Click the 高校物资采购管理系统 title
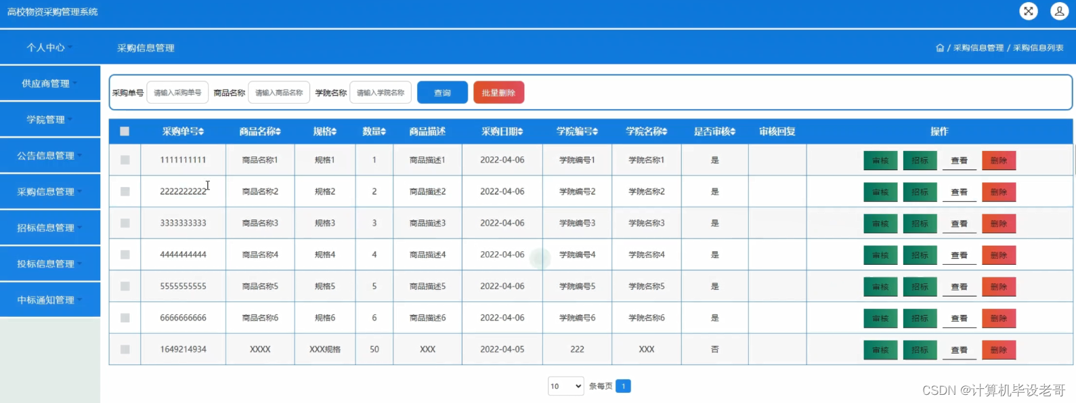1076x403 pixels. pyautogui.click(x=52, y=12)
